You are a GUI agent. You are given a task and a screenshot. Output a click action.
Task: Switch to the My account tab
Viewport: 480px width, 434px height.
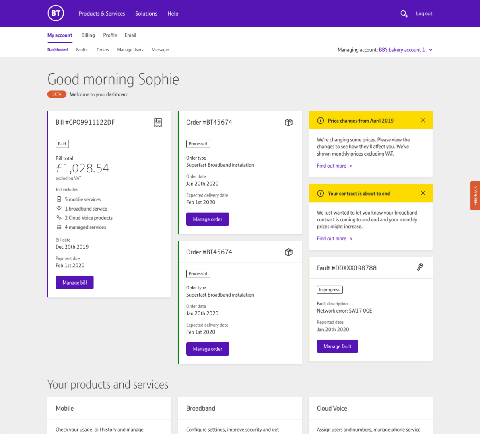[x=60, y=35]
